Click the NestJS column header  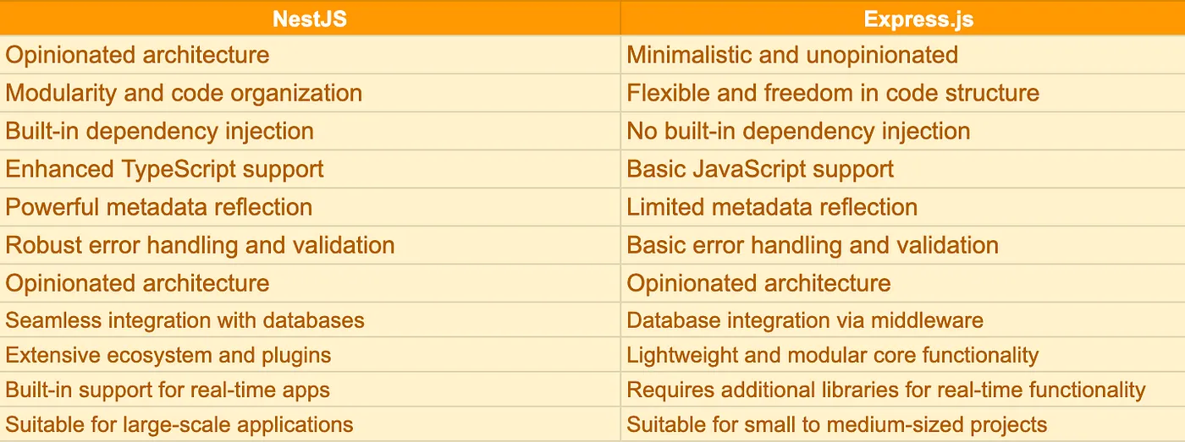310,18
